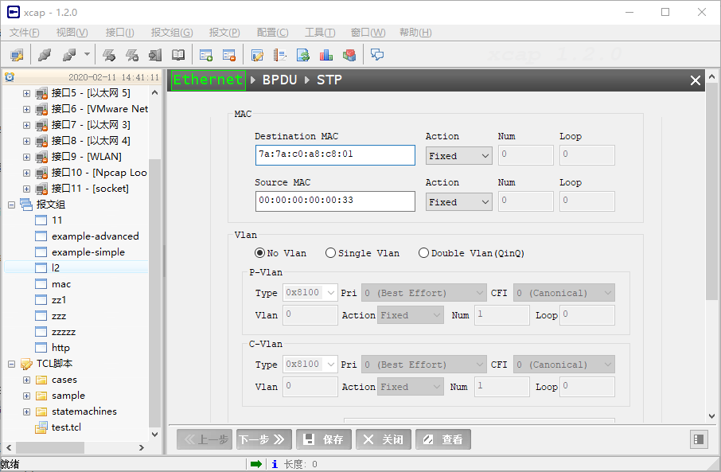Collapse the TCL脚本 tree node
The width and height of the screenshot is (721, 472).
click(11, 364)
